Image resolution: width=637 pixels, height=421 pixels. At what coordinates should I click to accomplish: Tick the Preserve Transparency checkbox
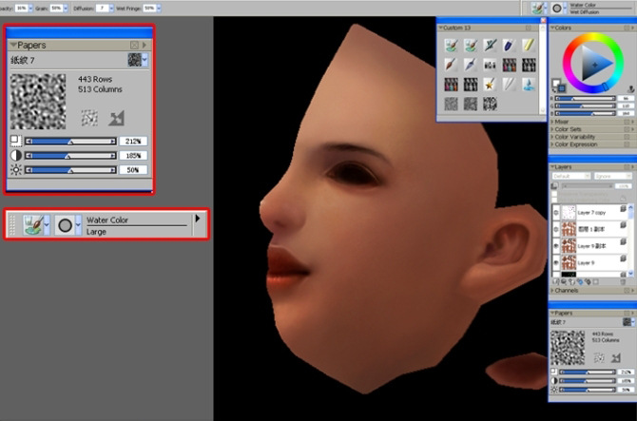point(554,194)
